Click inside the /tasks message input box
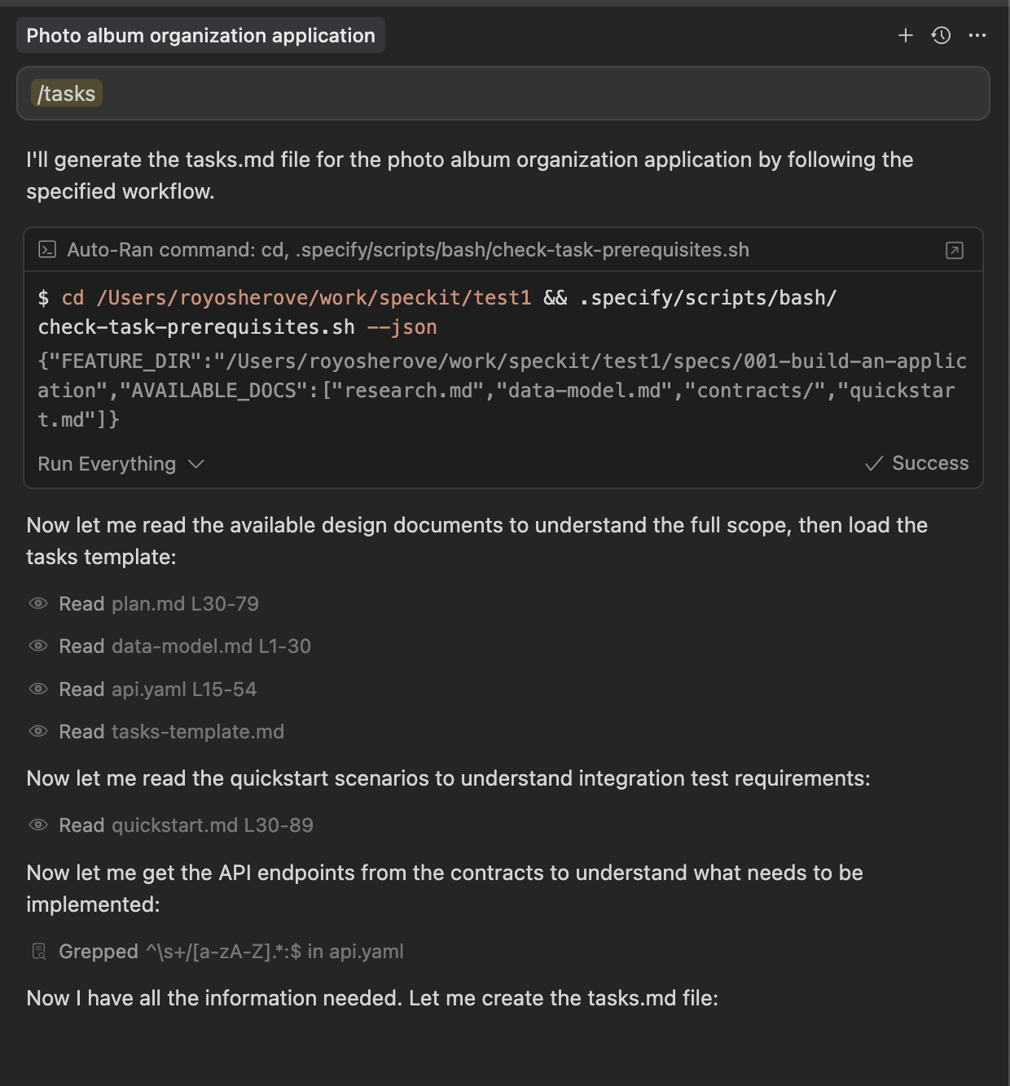The height and width of the screenshot is (1086, 1010). click(503, 94)
